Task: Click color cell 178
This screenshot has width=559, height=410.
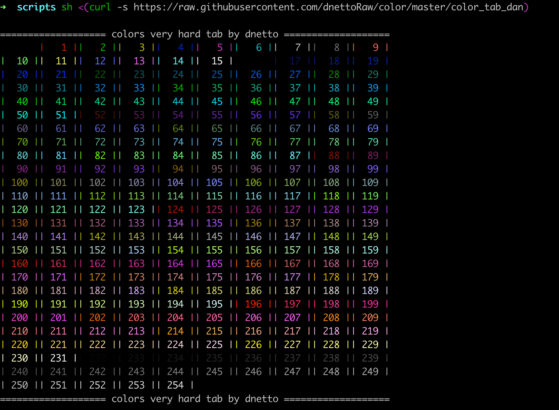Action: 331,277
